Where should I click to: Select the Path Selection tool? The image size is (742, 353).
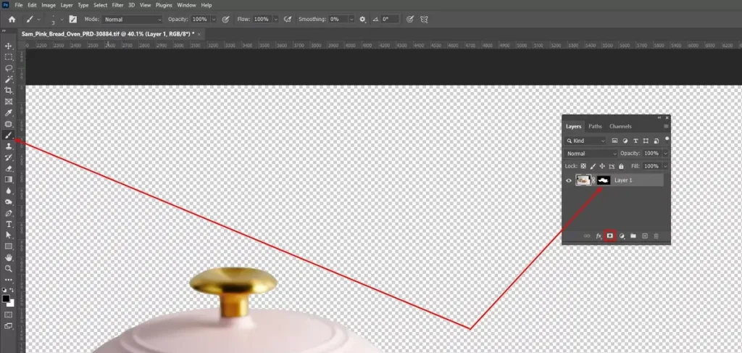click(x=9, y=235)
